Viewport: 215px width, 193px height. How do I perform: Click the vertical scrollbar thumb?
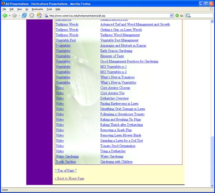point(212,160)
